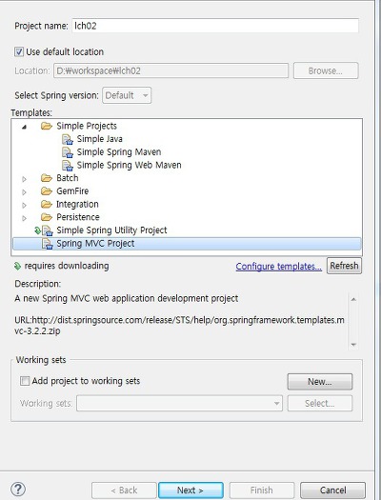The width and height of the screenshot is (381, 500).
Task: Select the Batch label in templates
Action: (68, 178)
